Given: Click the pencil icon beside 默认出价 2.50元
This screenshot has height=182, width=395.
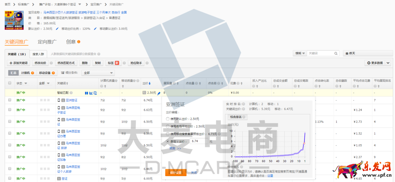Looking at the screenshot, I should [x=57, y=29].
